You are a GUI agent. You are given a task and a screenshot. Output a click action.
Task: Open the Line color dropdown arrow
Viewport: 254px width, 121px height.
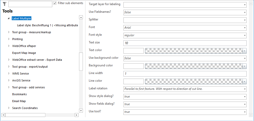(x=244, y=81)
